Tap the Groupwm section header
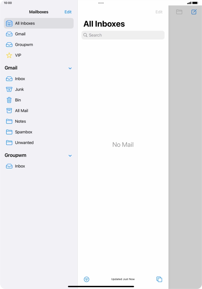 point(16,155)
